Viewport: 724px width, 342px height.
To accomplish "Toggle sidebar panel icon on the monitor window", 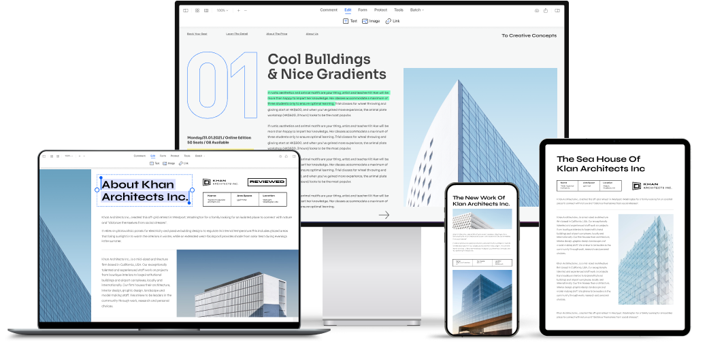I will [186, 10].
